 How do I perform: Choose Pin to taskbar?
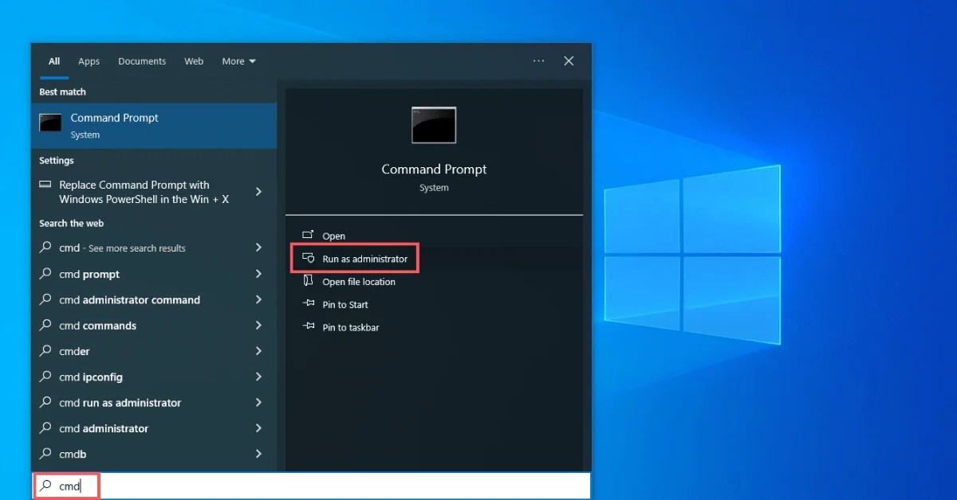(351, 328)
